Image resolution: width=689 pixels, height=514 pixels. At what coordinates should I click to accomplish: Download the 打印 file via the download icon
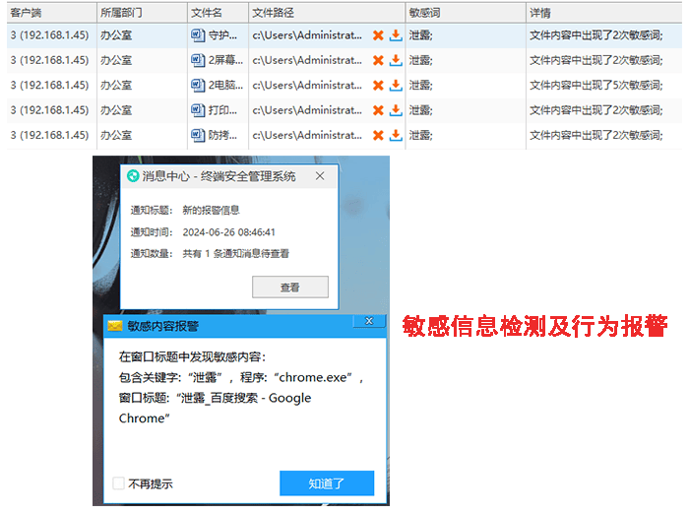point(396,110)
